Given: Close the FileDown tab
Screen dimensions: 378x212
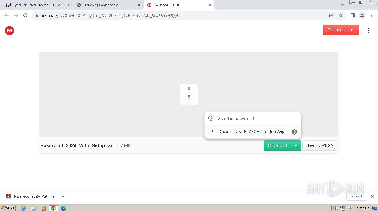Looking at the screenshot, I should click(139, 5).
